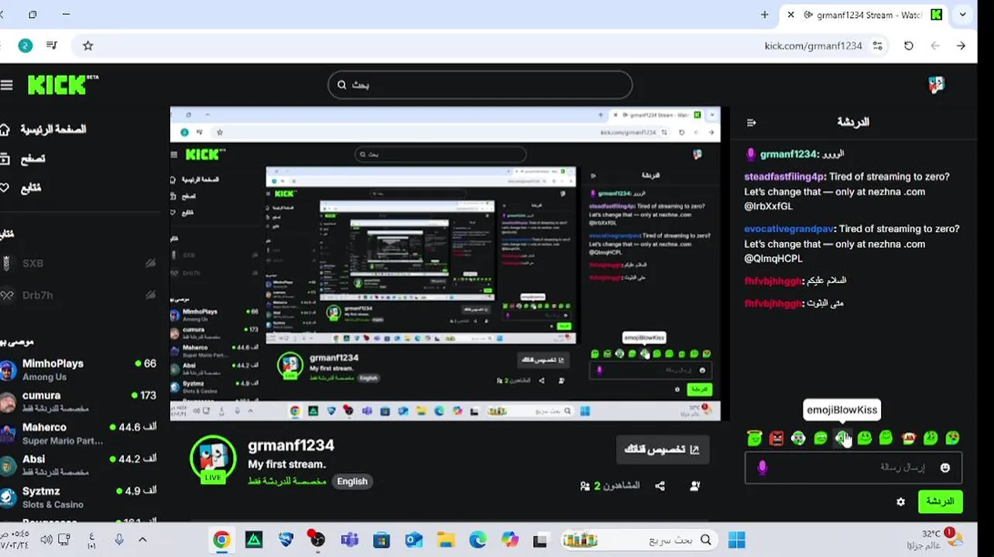Click evocativegrandpav username in chat
Screen dimensions: 994x557
pyautogui.click(x=789, y=229)
